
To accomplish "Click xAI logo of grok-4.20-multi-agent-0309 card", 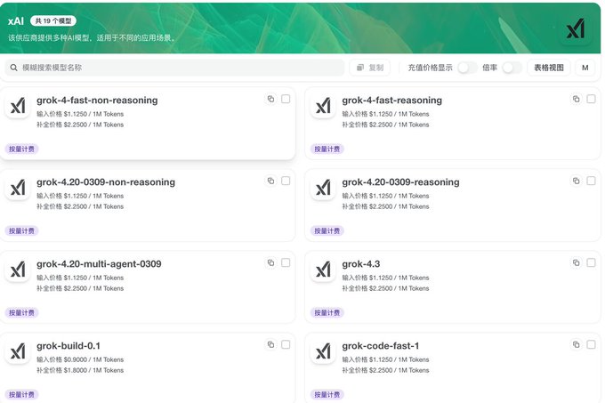I will [x=18, y=270].
